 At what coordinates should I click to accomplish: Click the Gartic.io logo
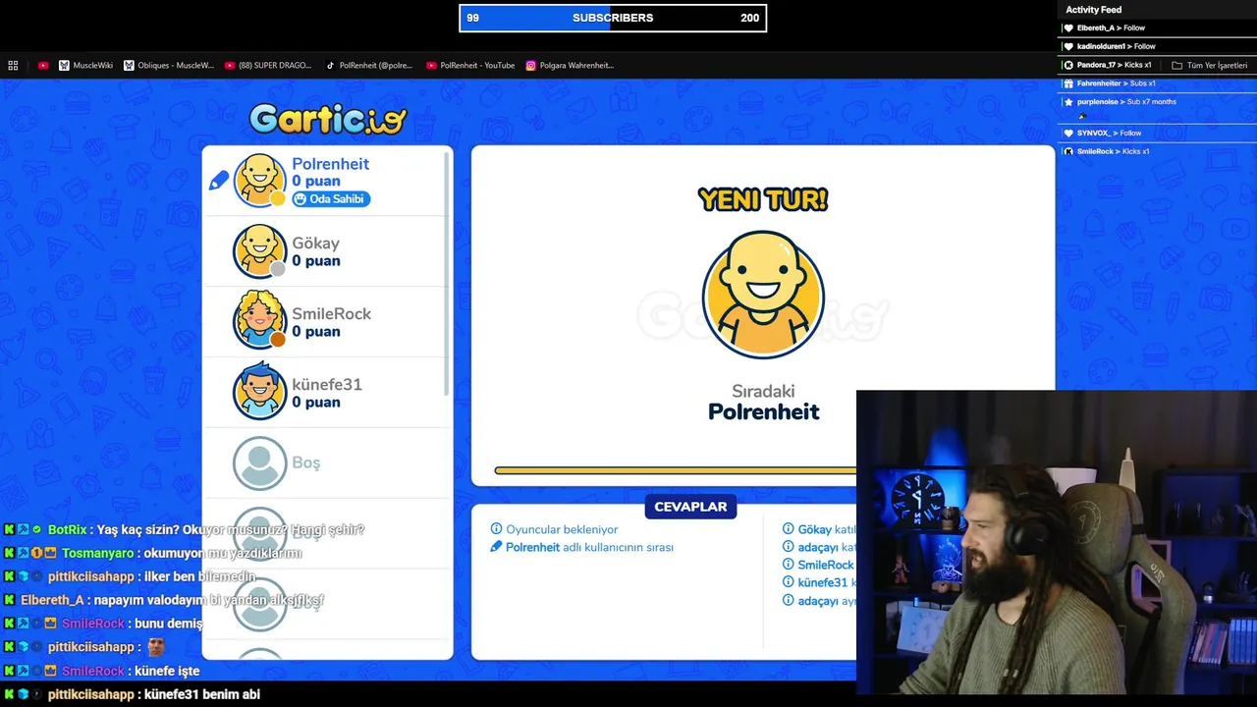point(328,120)
